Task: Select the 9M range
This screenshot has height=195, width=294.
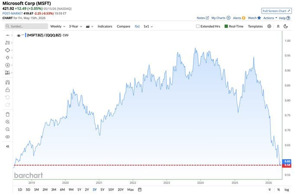Action: pos(71,189)
